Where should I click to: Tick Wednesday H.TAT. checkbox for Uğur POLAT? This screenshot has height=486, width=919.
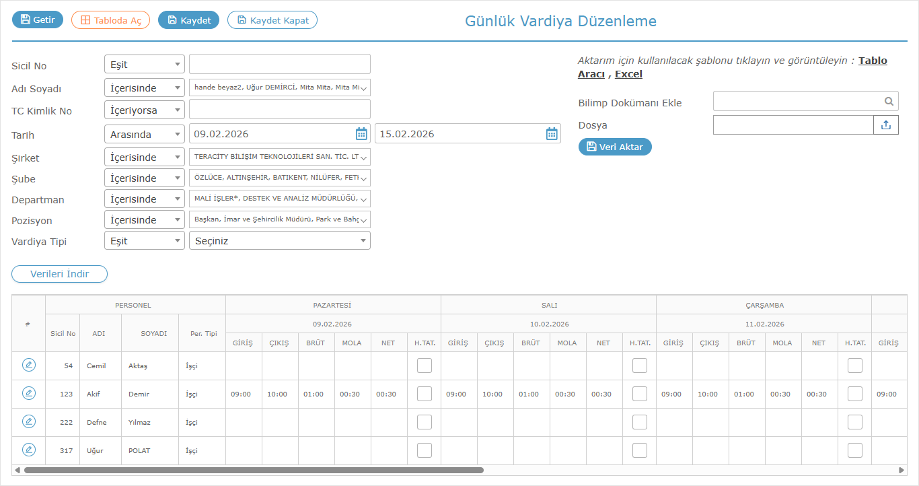(x=854, y=450)
